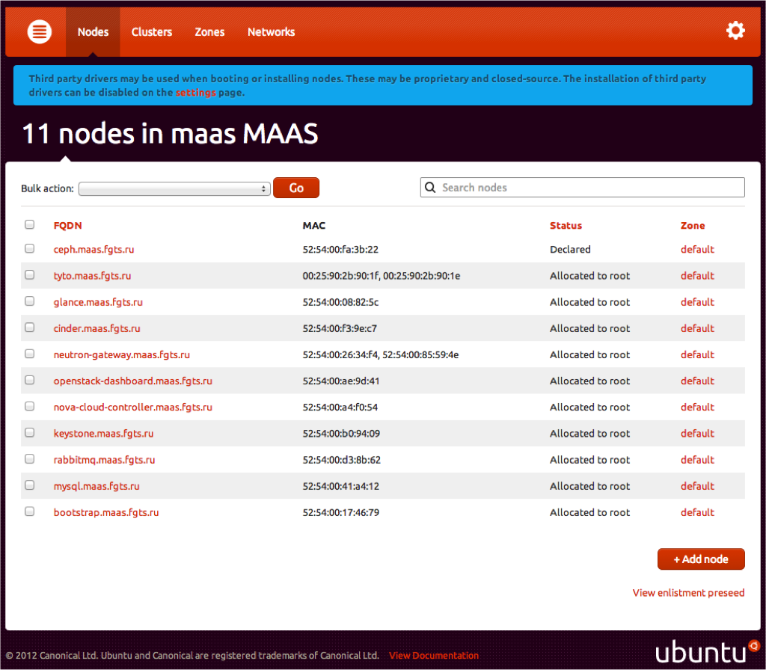Screen dimensions: 766x670
Task: Tick the nova-cloud-controller row checkbox
Action: 30,406
